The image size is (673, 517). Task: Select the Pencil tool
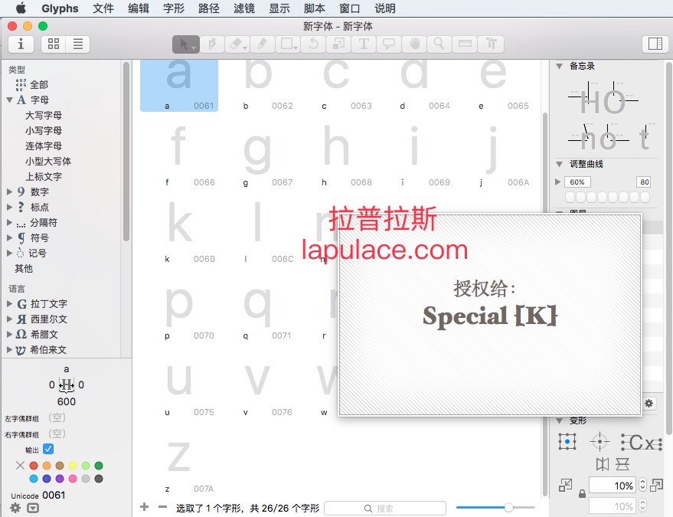(x=263, y=44)
